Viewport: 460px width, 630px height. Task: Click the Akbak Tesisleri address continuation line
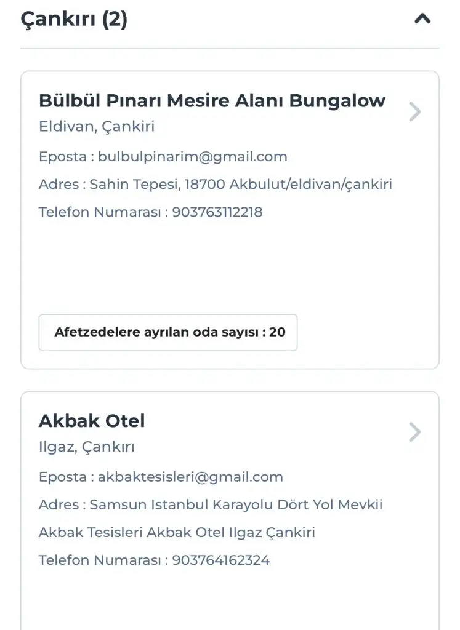point(177,532)
